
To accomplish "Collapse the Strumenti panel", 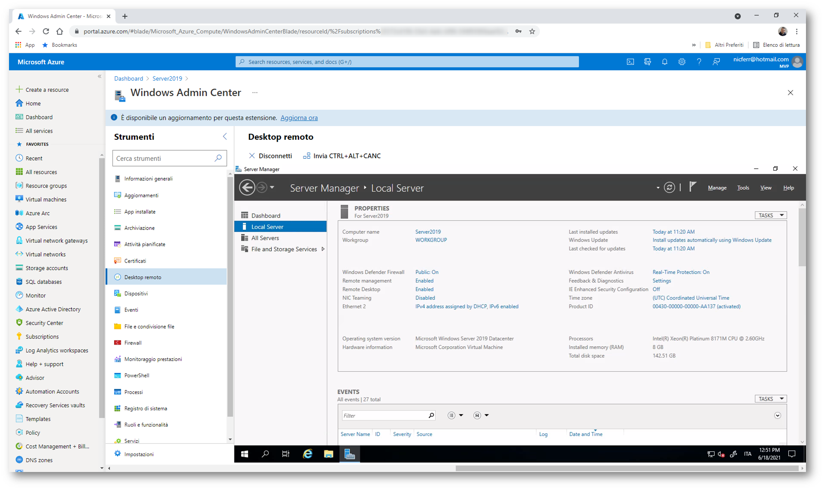I will click(x=225, y=136).
